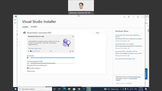Screen dimensions: 162x91
Task: Open Announcing .NET 6 news article
Action: pyautogui.click(x=126, y=51)
